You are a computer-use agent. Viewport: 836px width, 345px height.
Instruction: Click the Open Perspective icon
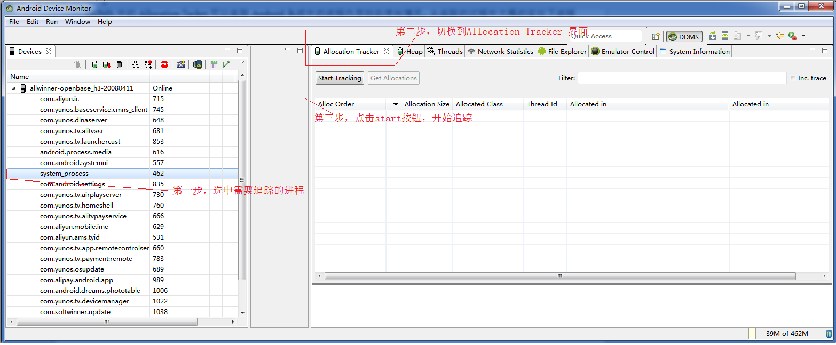coord(656,36)
